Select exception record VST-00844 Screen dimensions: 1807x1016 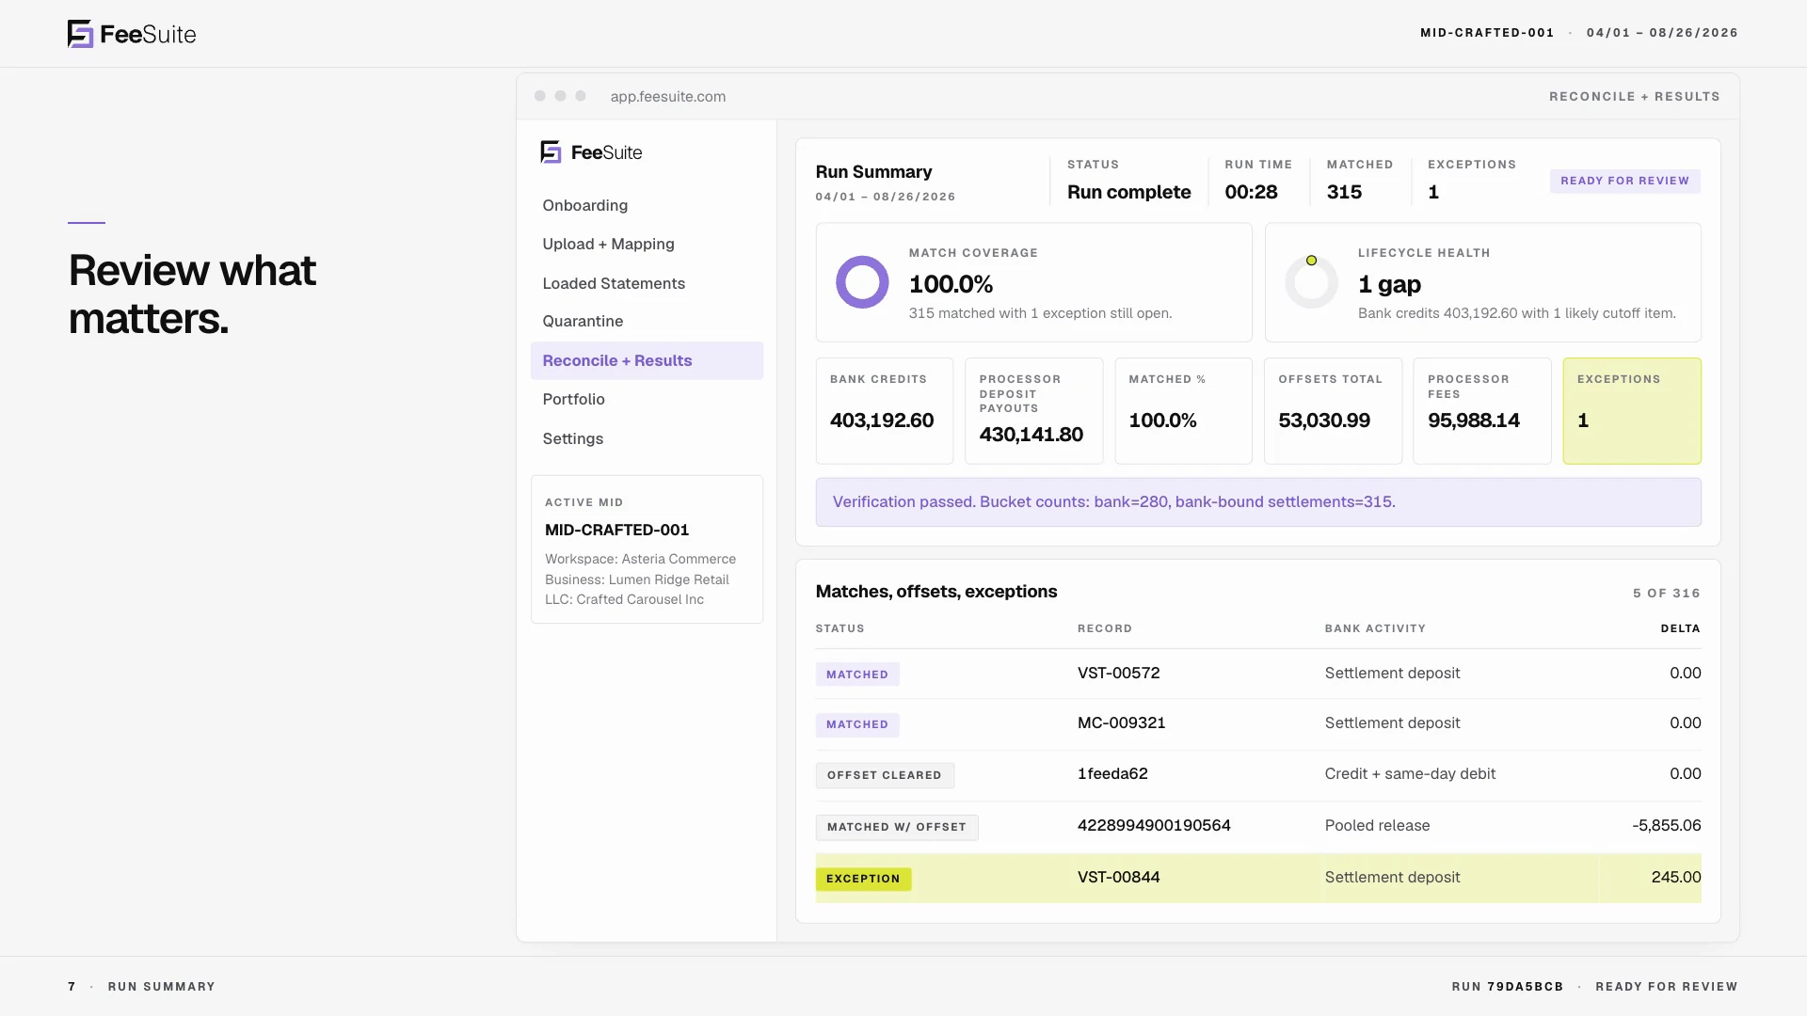[x=1118, y=877]
